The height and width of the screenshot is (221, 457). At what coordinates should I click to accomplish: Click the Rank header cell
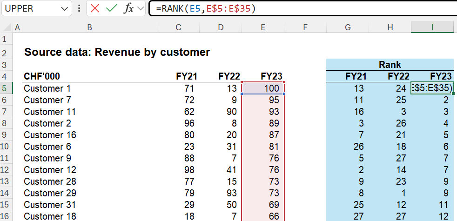[390, 64]
